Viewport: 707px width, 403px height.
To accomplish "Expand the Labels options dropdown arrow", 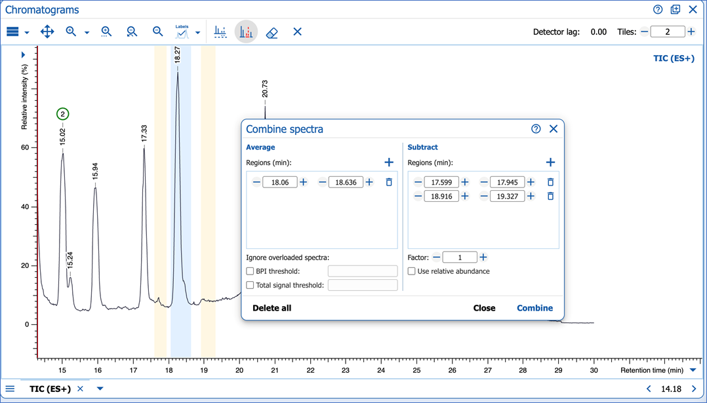I will tap(197, 32).
